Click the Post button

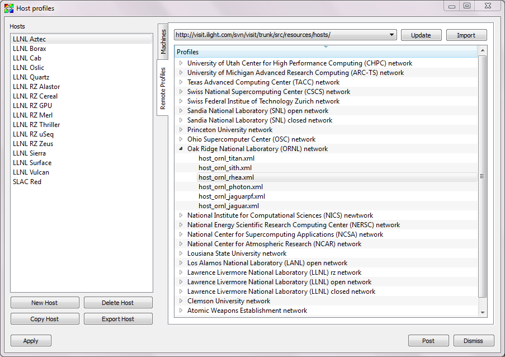(428, 341)
